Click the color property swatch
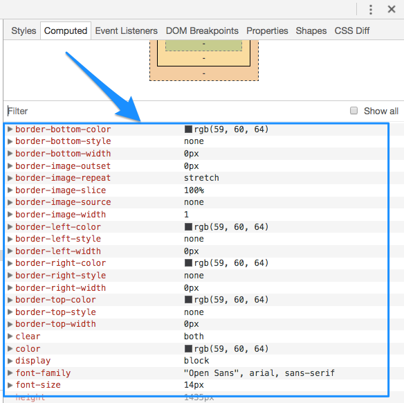This screenshot has height=403, width=404. pos(188,348)
